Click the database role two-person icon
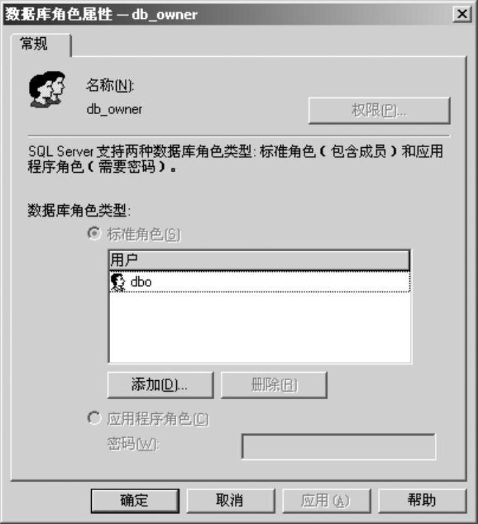 click(x=47, y=89)
